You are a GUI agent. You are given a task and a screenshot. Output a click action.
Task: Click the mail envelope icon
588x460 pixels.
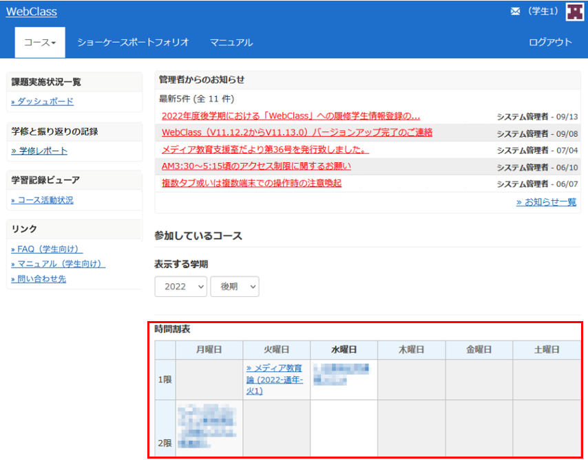coord(515,12)
